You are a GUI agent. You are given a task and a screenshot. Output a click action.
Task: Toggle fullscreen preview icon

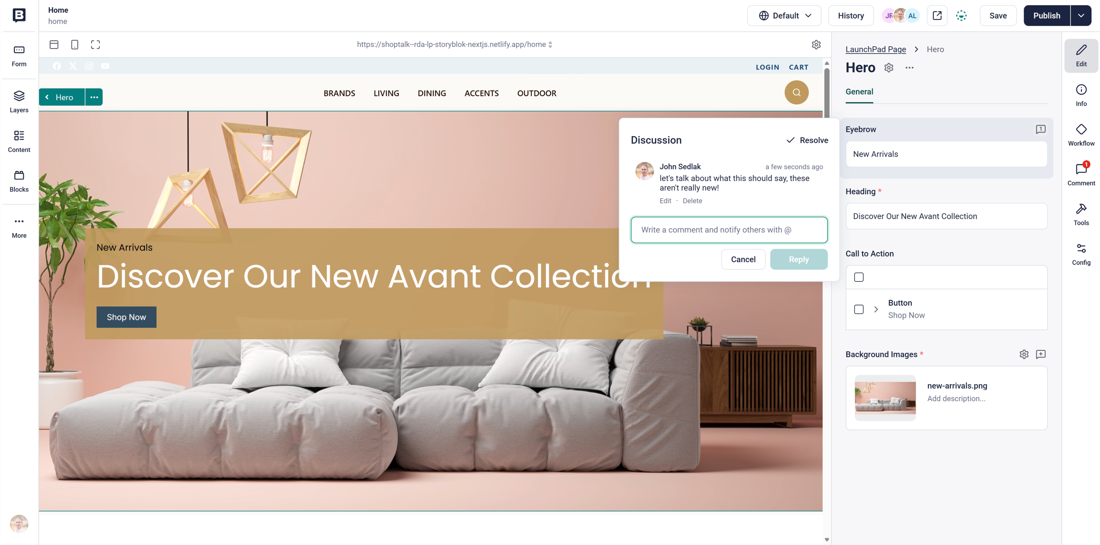95,44
